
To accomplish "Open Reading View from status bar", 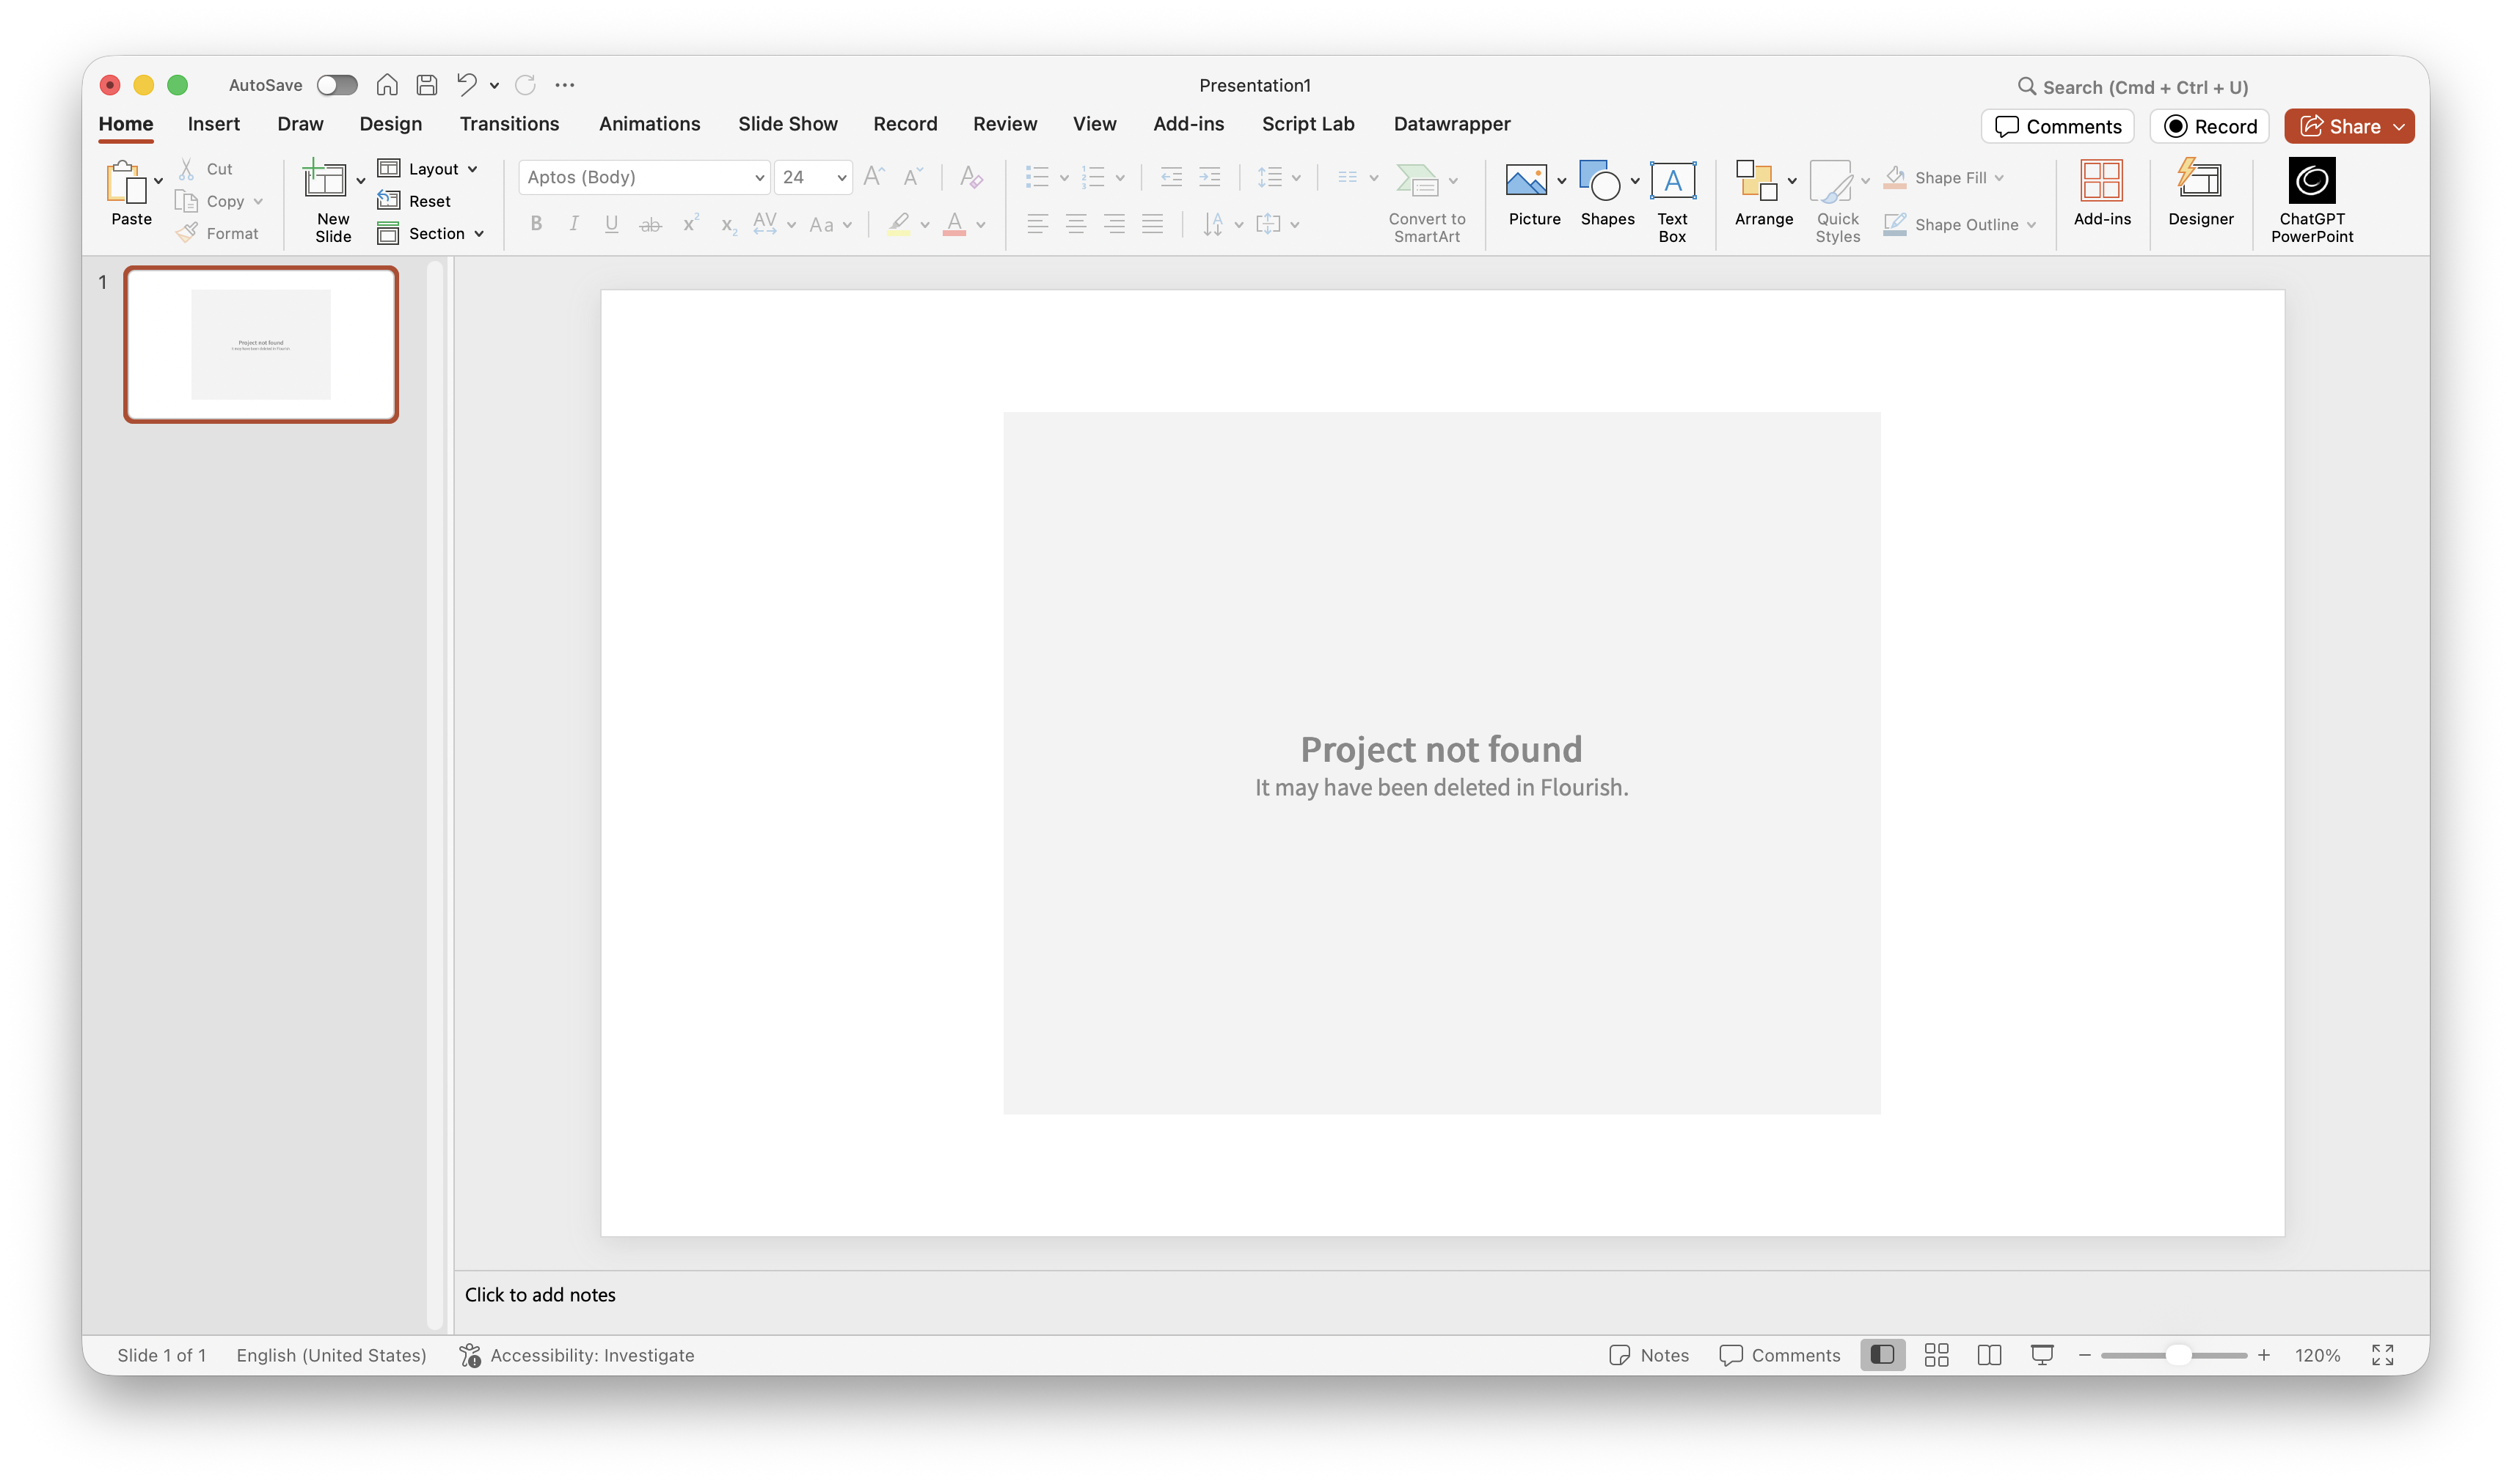I will [x=1989, y=1355].
